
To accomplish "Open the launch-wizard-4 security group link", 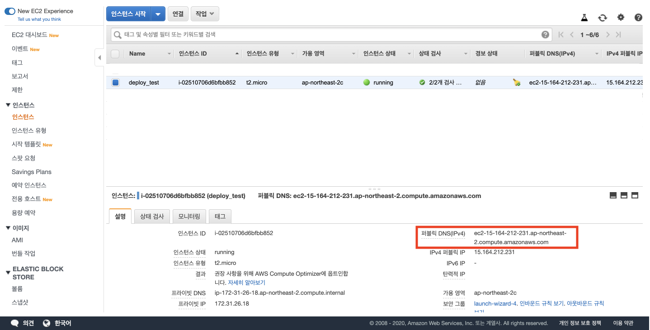I will 495,304.
